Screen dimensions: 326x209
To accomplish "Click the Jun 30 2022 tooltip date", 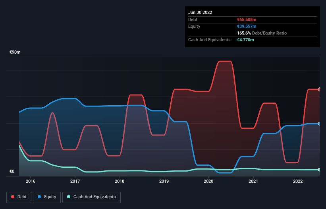I will [200, 12].
